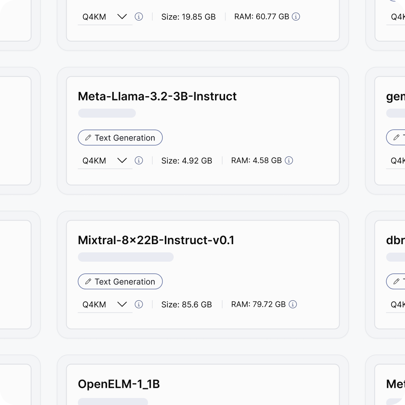Click quantization info icon left of Size: 19.85 GB
This screenshot has width=405, height=405.
139,17
